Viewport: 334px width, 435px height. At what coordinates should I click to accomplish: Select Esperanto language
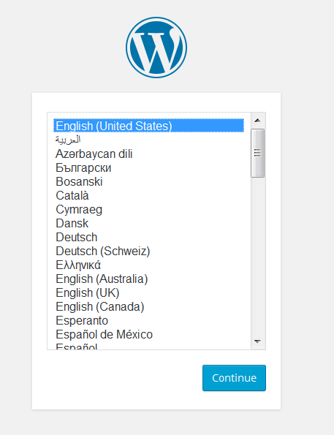[x=148, y=320]
